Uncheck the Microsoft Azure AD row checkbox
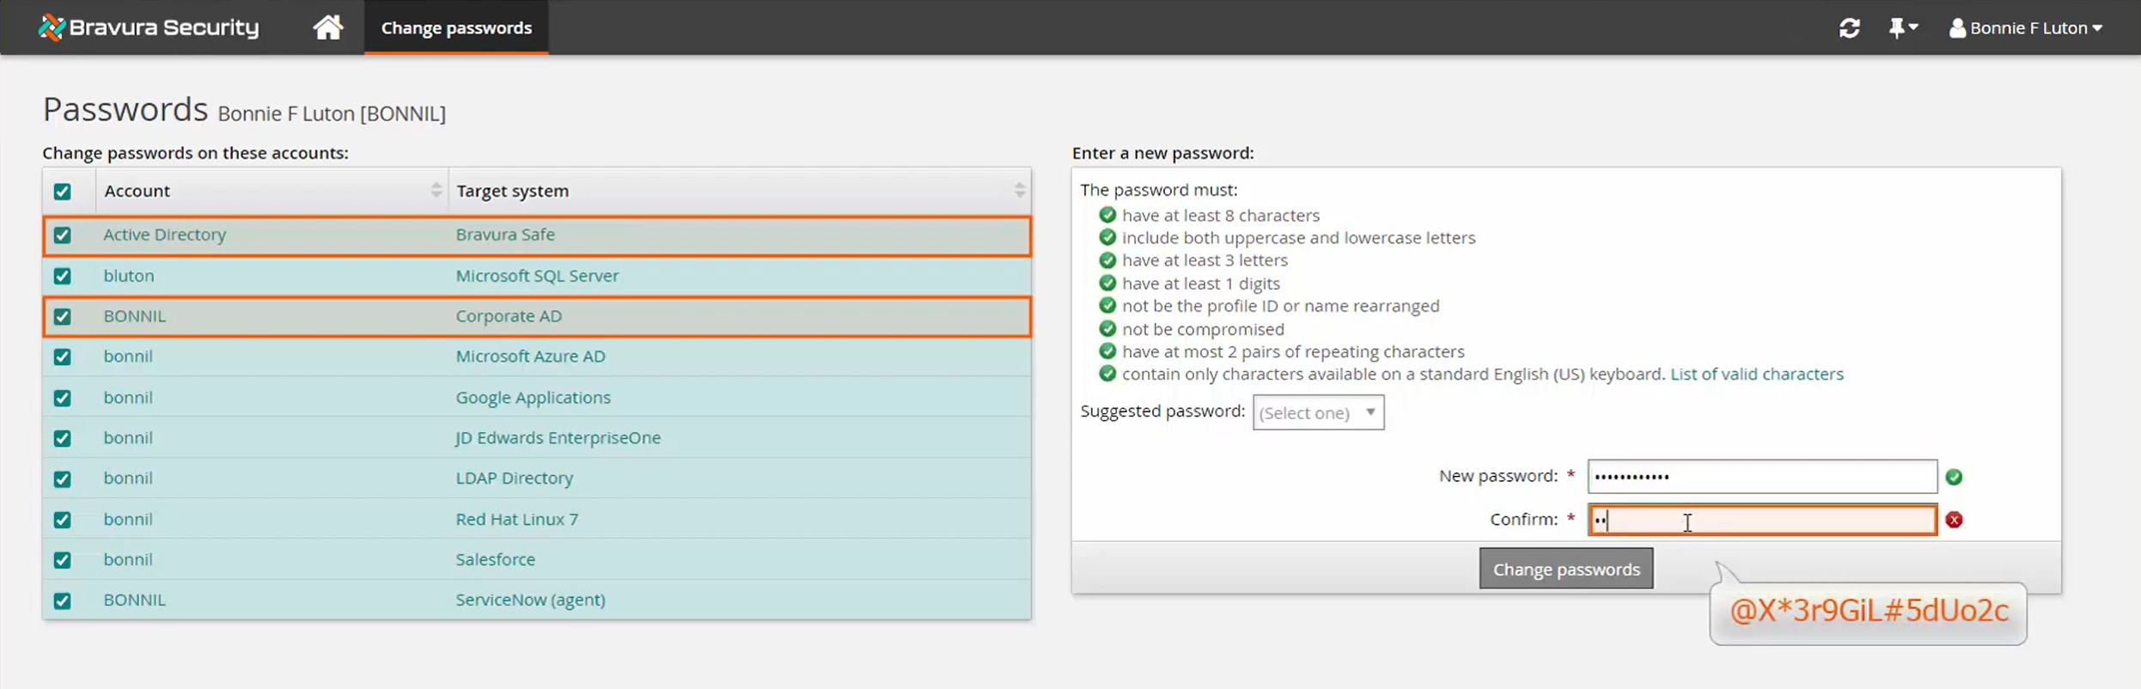 62,357
